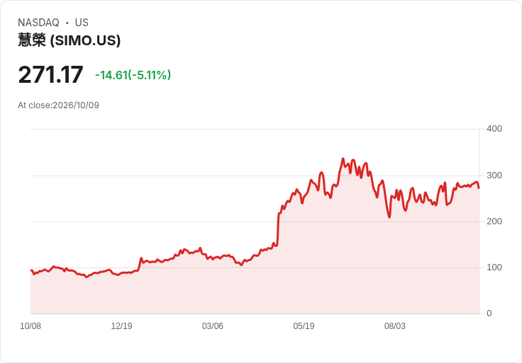
Task: Click the stock title 慧榮 (SIMO.US)
Action: pyautogui.click(x=70, y=40)
